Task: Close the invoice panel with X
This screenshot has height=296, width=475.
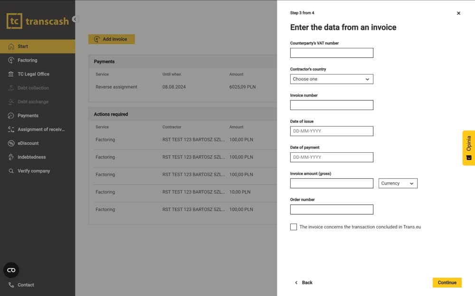Action: pyautogui.click(x=458, y=13)
